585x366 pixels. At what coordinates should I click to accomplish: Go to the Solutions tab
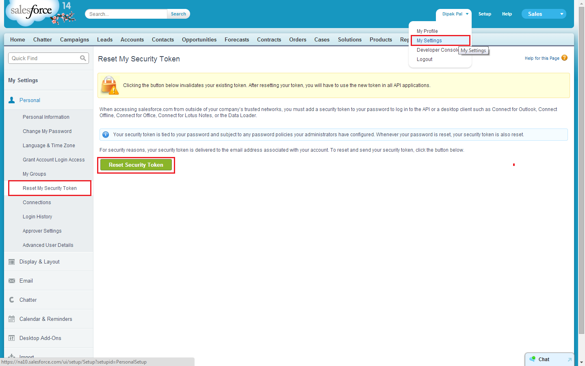[350, 39]
